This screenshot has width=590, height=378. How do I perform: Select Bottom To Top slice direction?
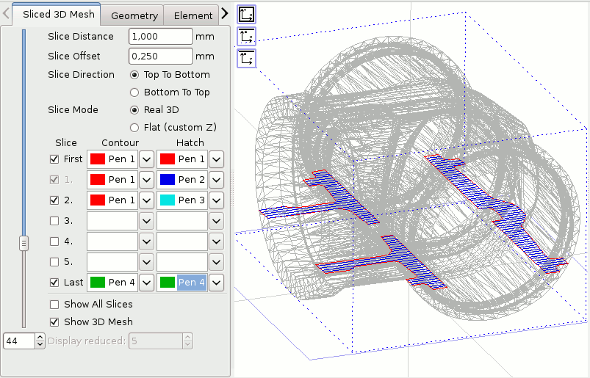pos(134,92)
